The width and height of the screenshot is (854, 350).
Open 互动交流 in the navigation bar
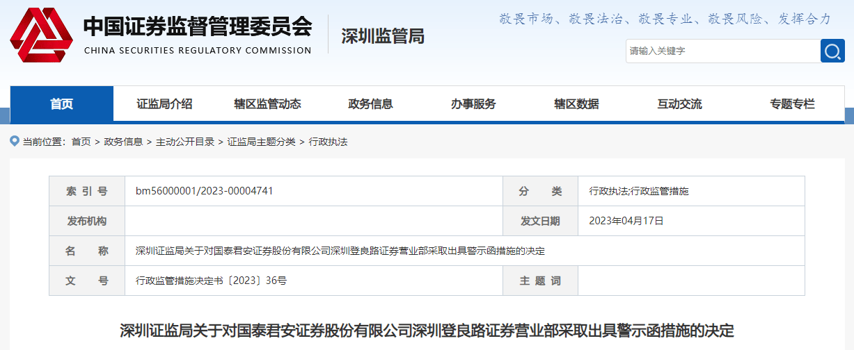click(x=679, y=104)
